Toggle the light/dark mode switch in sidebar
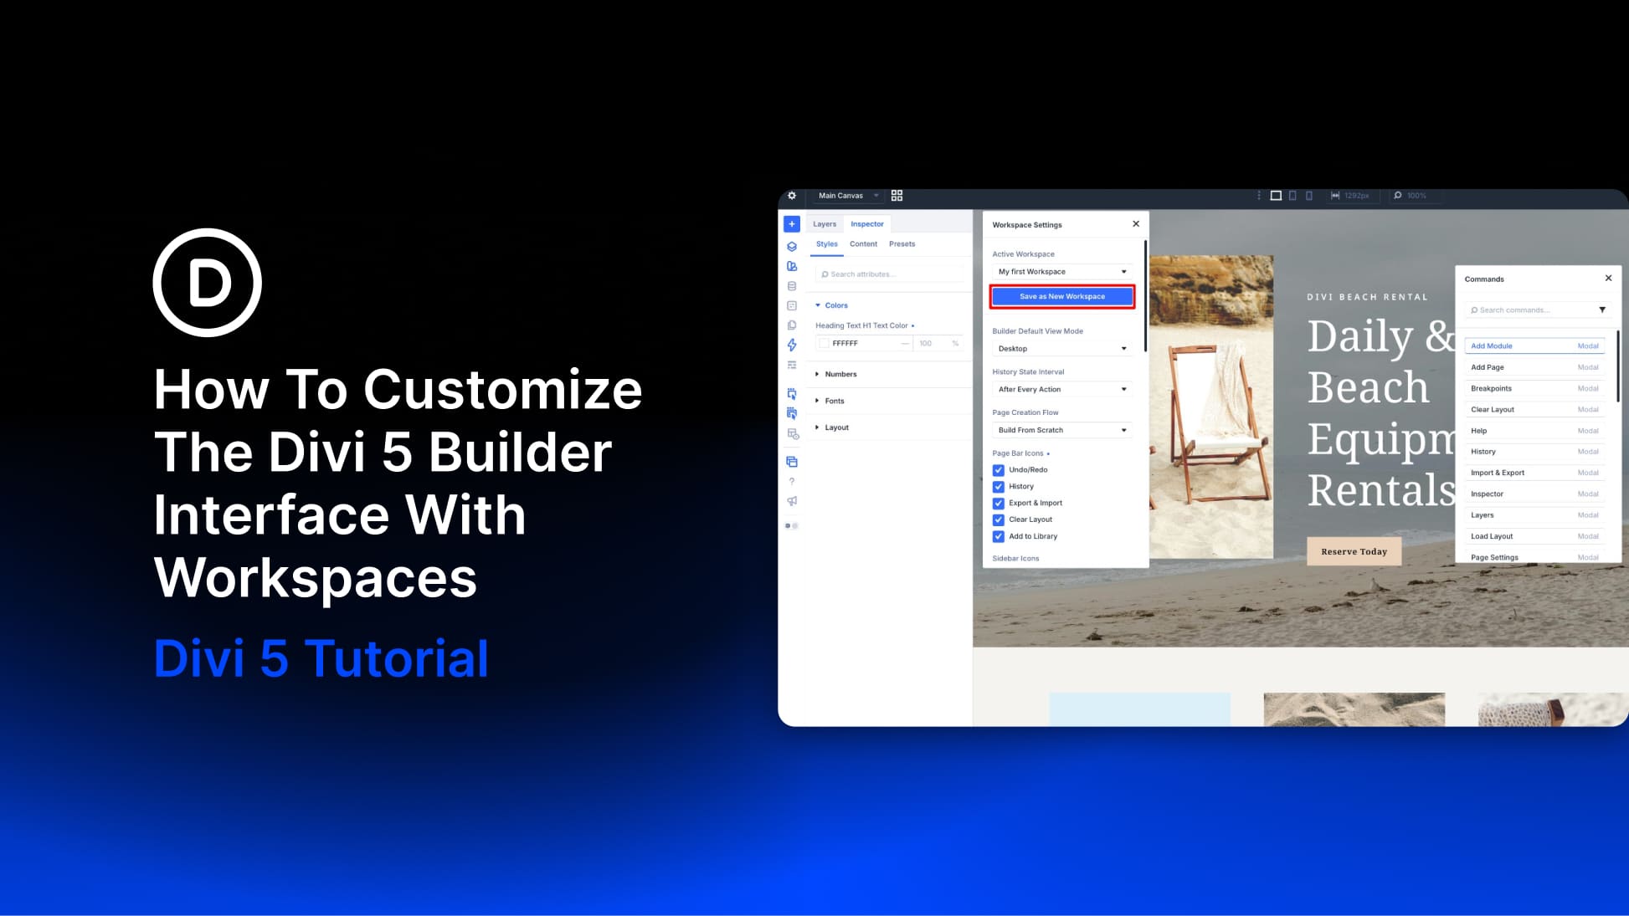 click(792, 526)
